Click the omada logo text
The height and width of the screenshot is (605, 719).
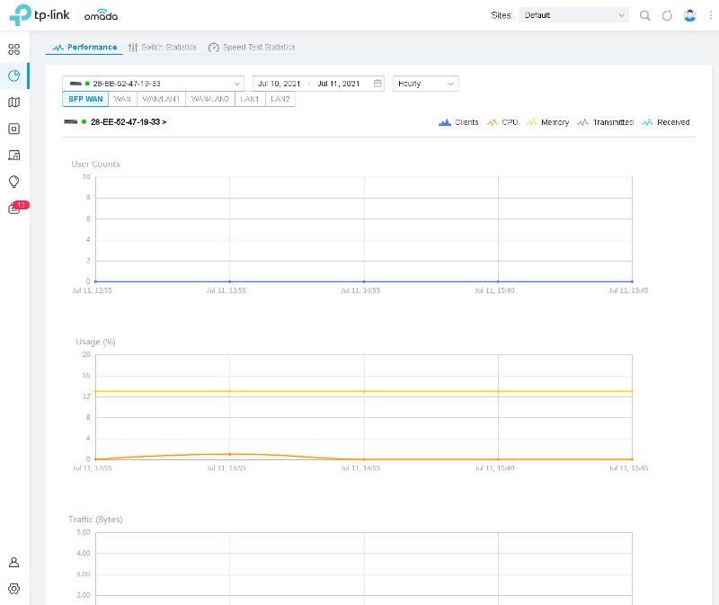click(101, 15)
